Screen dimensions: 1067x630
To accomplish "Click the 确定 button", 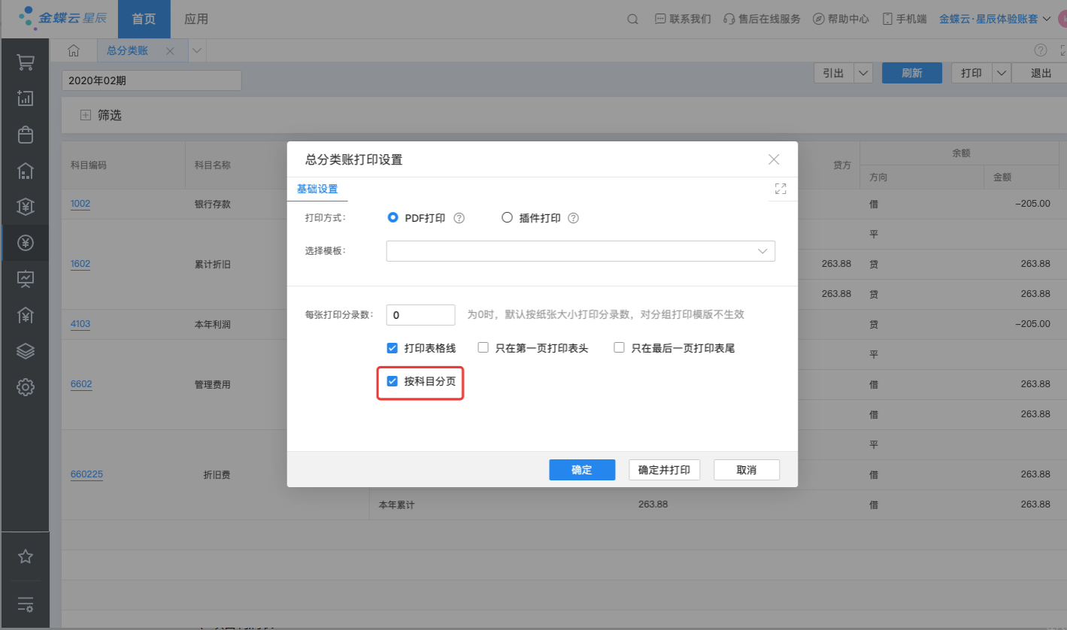I will (582, 470).
